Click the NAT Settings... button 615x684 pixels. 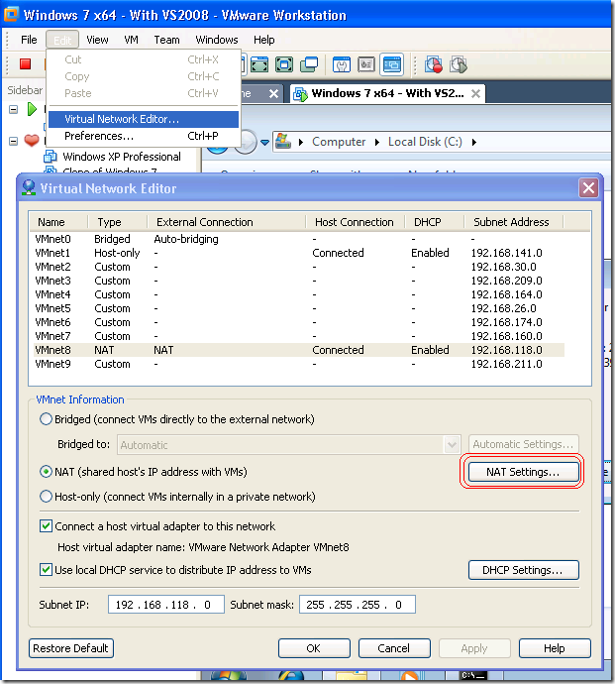point(524,472)
